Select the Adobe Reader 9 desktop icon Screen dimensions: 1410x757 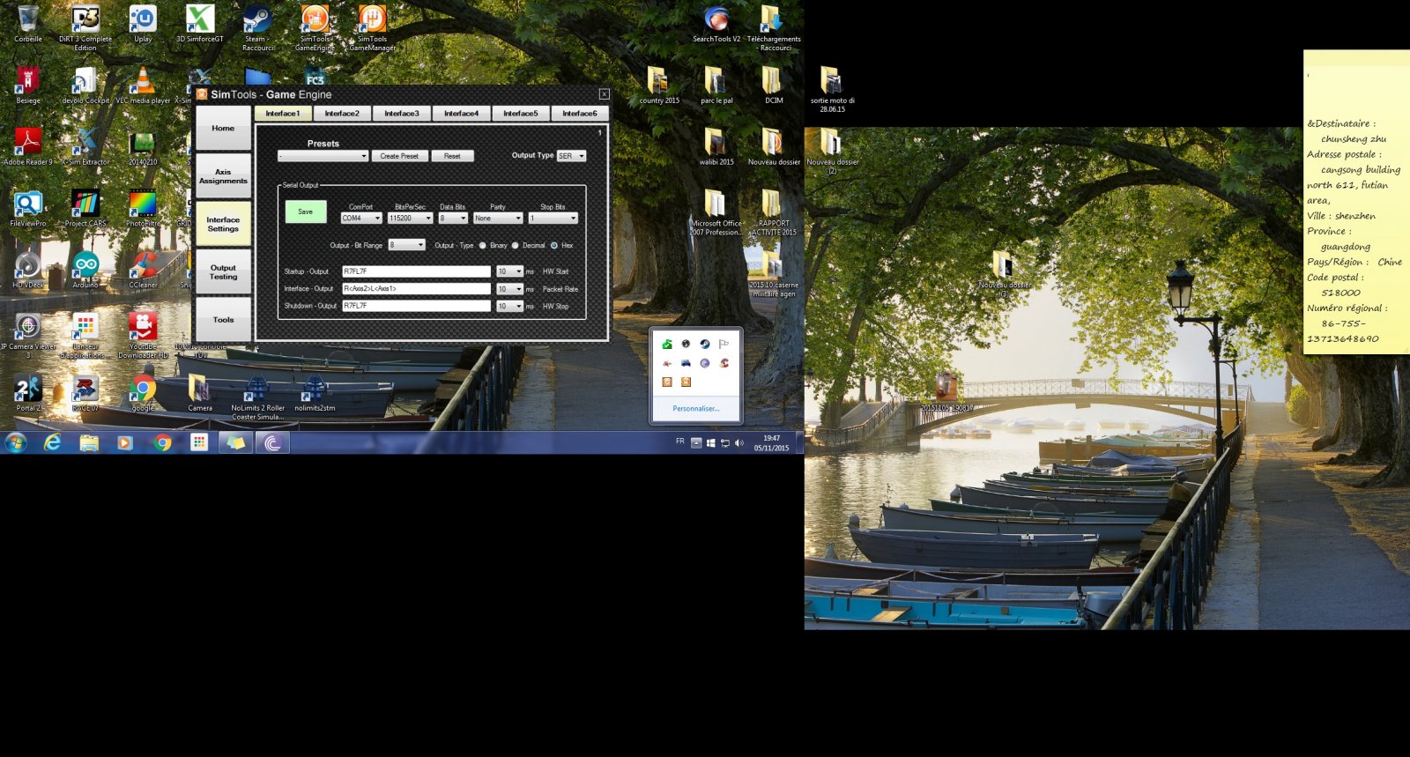[28, 147]
